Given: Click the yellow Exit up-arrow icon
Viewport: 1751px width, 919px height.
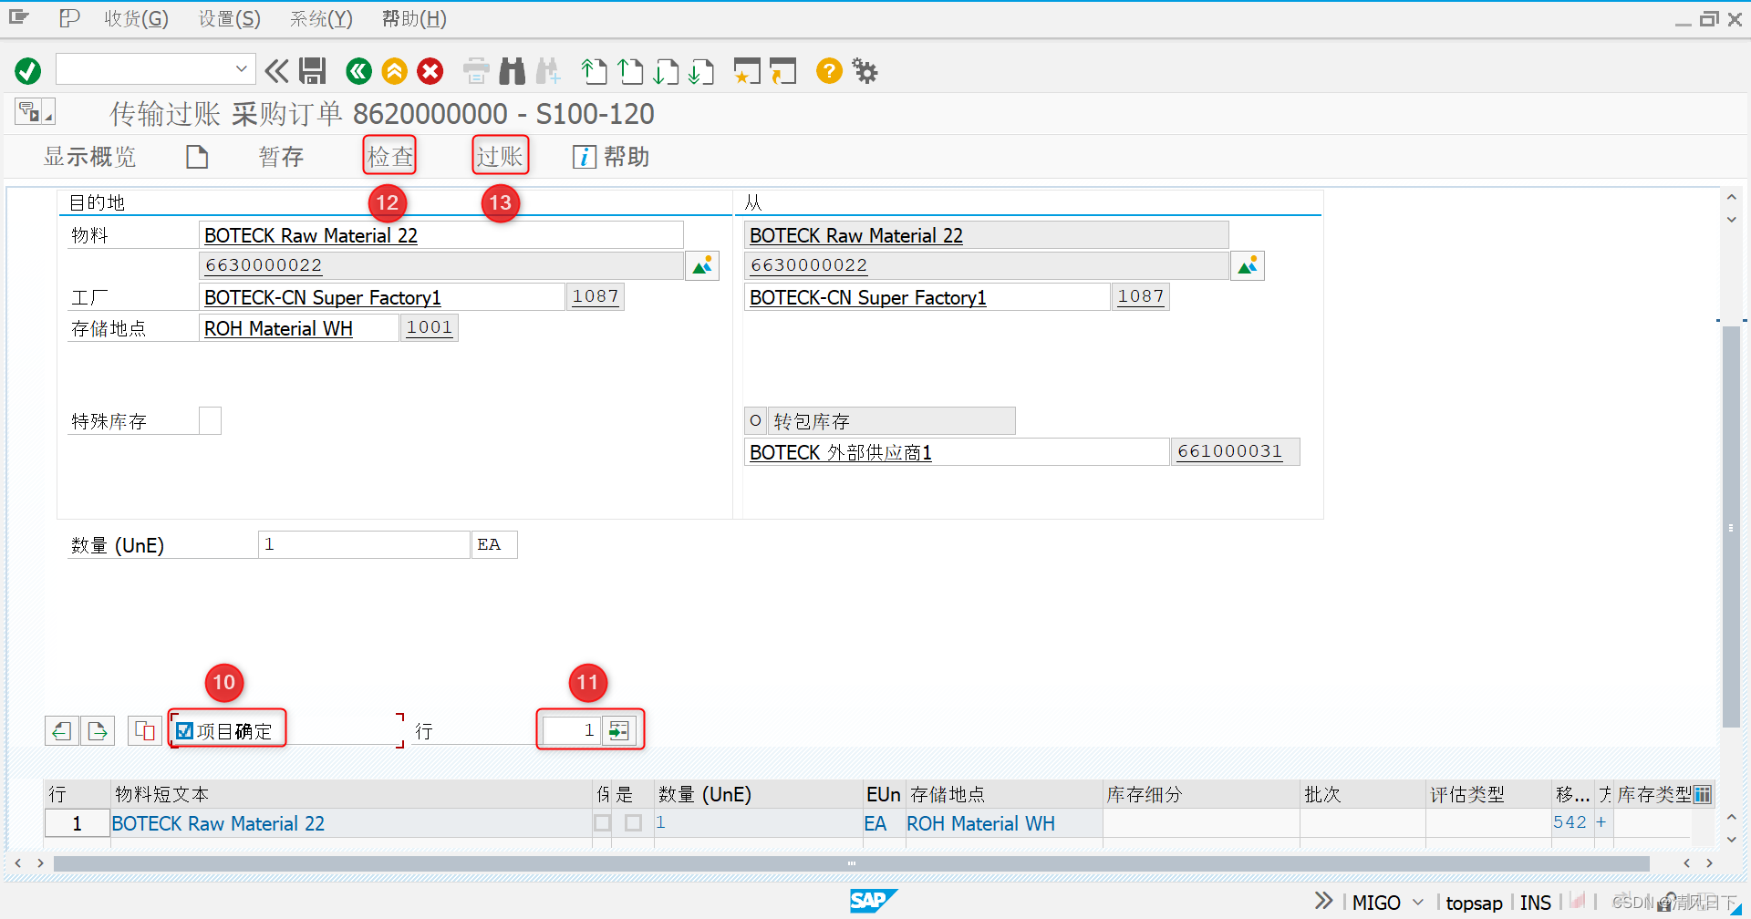Looking at the screenshot, I should pos(395,70).
